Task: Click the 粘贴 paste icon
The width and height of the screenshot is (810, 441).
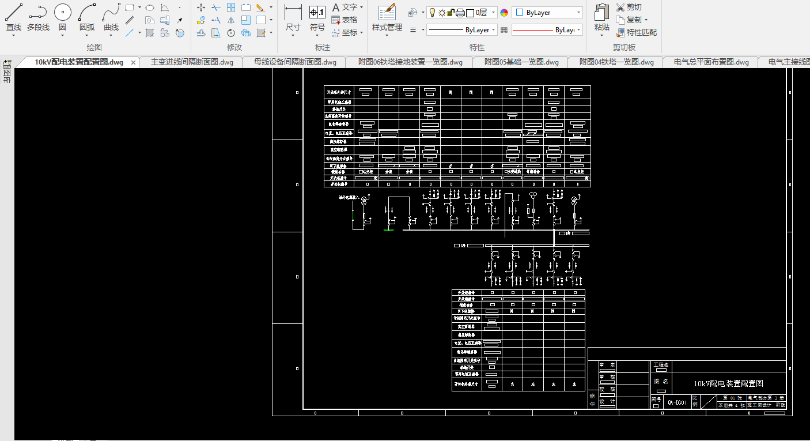Action: pyautogui.click(x=601, y=17)
